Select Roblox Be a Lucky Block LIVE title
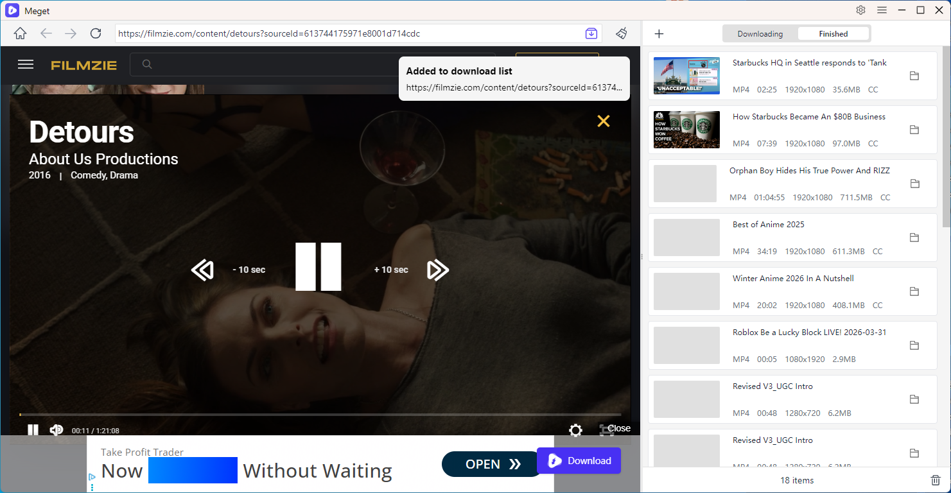The width and height of the screenshot is (951, 493). coord(808,333)
